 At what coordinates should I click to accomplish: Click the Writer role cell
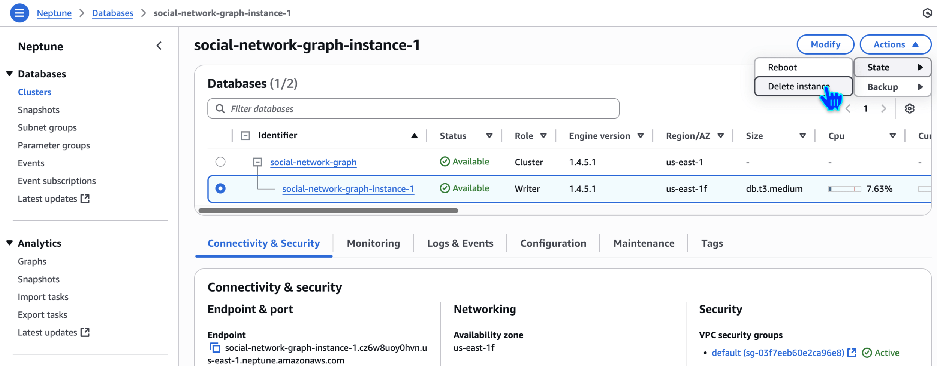click(527, 189)
